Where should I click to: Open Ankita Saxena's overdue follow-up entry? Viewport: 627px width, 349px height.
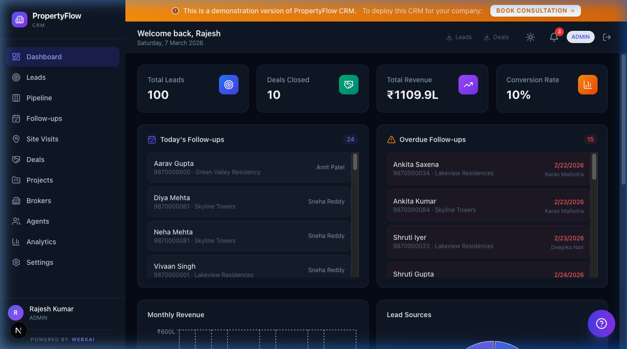coord(488,168)
